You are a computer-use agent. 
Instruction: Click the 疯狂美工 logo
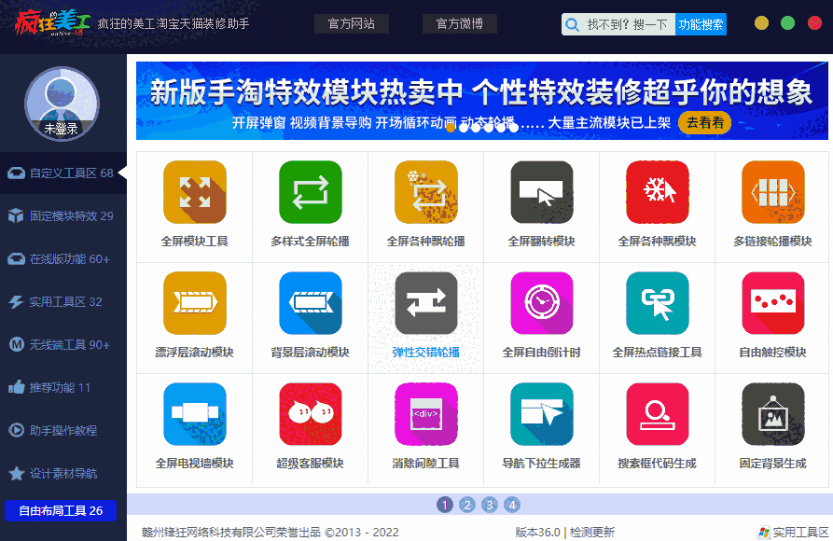52,22
